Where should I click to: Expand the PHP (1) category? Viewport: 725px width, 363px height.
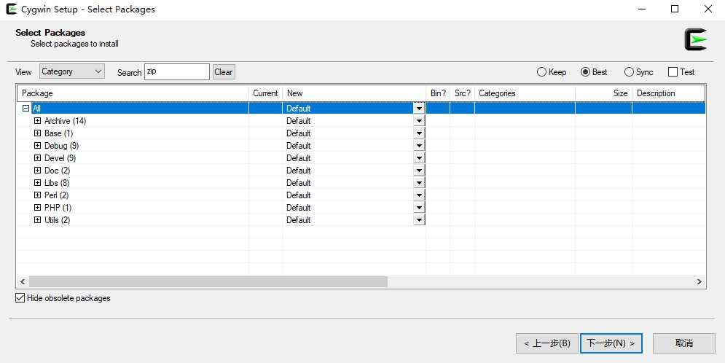[37, 208]
